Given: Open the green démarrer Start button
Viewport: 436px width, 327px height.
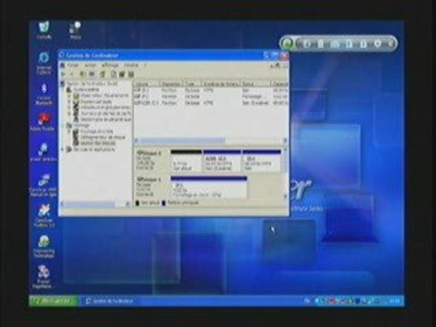Looking at the screenshot, I should click(x=54, y=301).
